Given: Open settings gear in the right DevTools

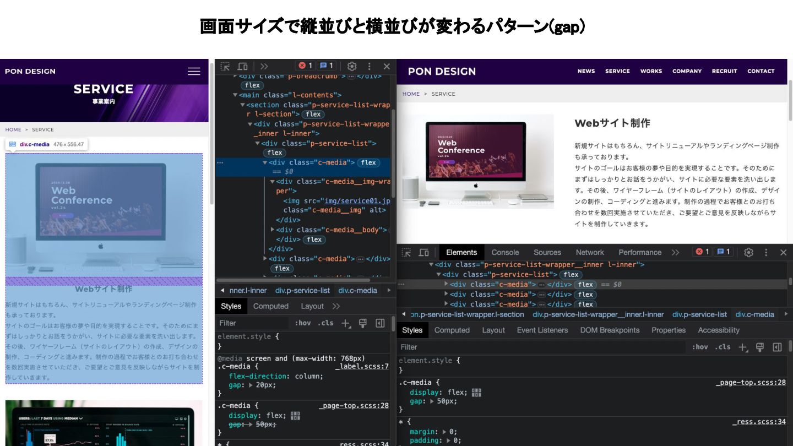Looking at the screenshot, I should click(748, 252).
